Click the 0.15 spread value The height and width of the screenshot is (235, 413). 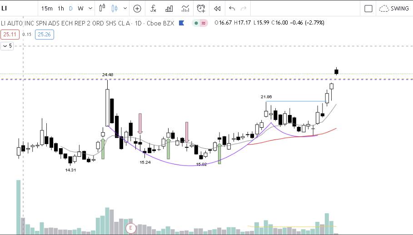pyautogui.click(x=27, y=35)
